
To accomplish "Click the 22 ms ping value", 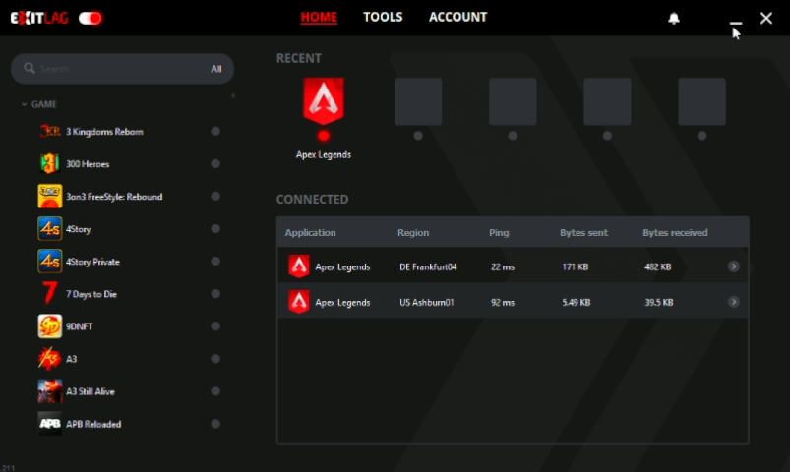I will coord(503,267).
